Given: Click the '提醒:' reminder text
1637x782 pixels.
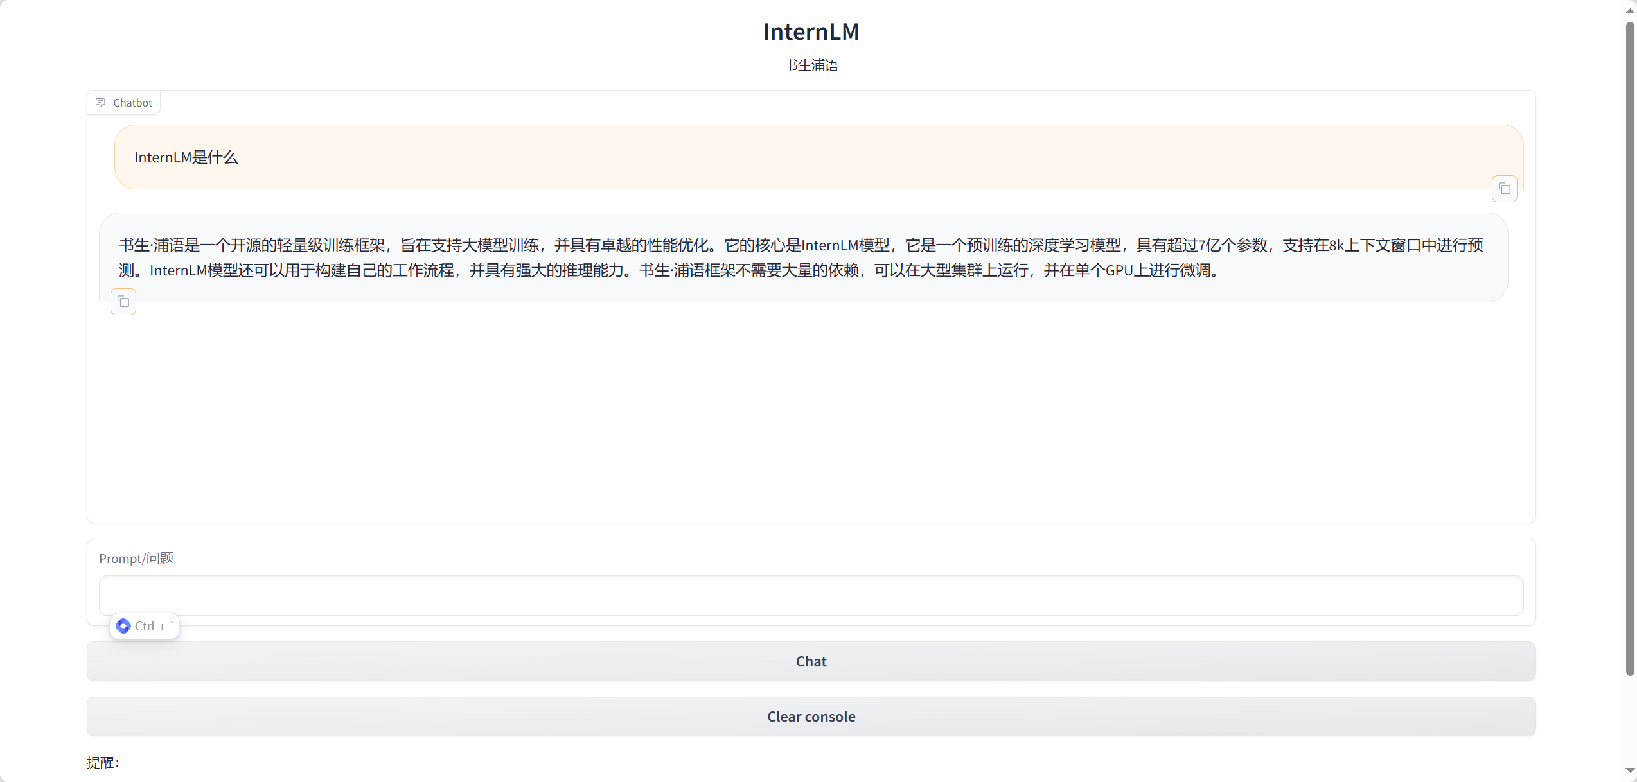Looking at the screenshot, I should click(103, 763).
